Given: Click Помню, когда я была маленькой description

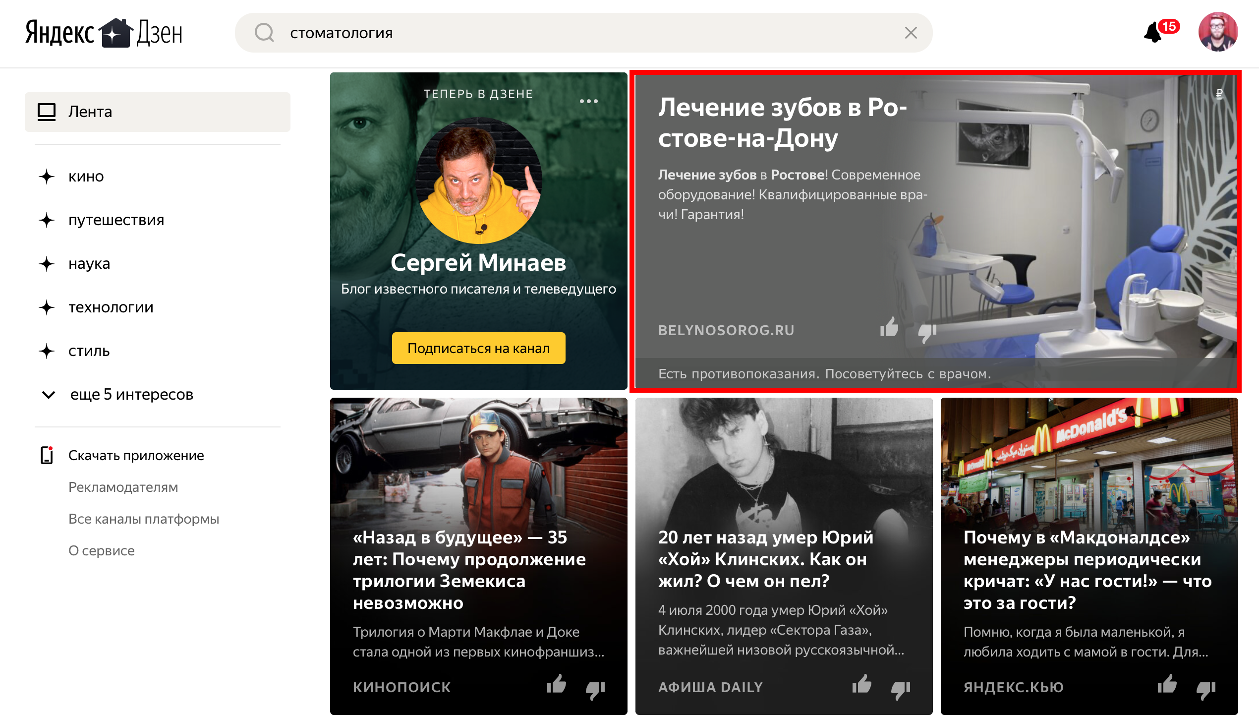Looking at the screenshot, I should tap(1086, 642).
